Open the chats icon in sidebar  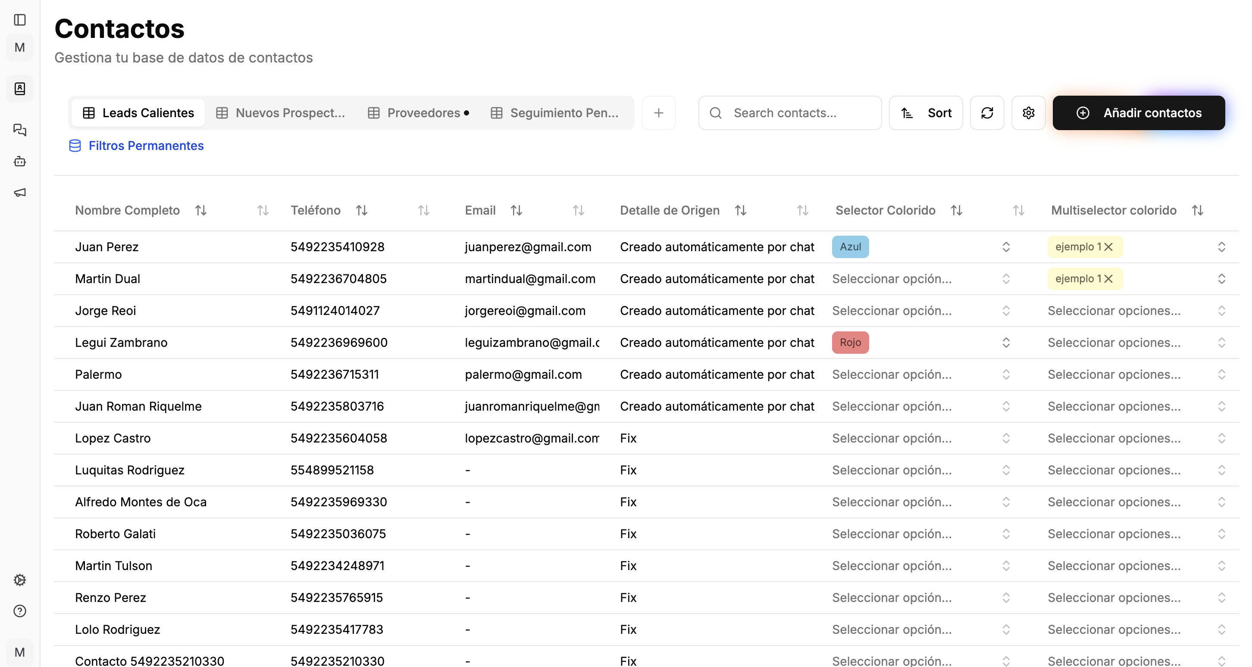[20, 130]
